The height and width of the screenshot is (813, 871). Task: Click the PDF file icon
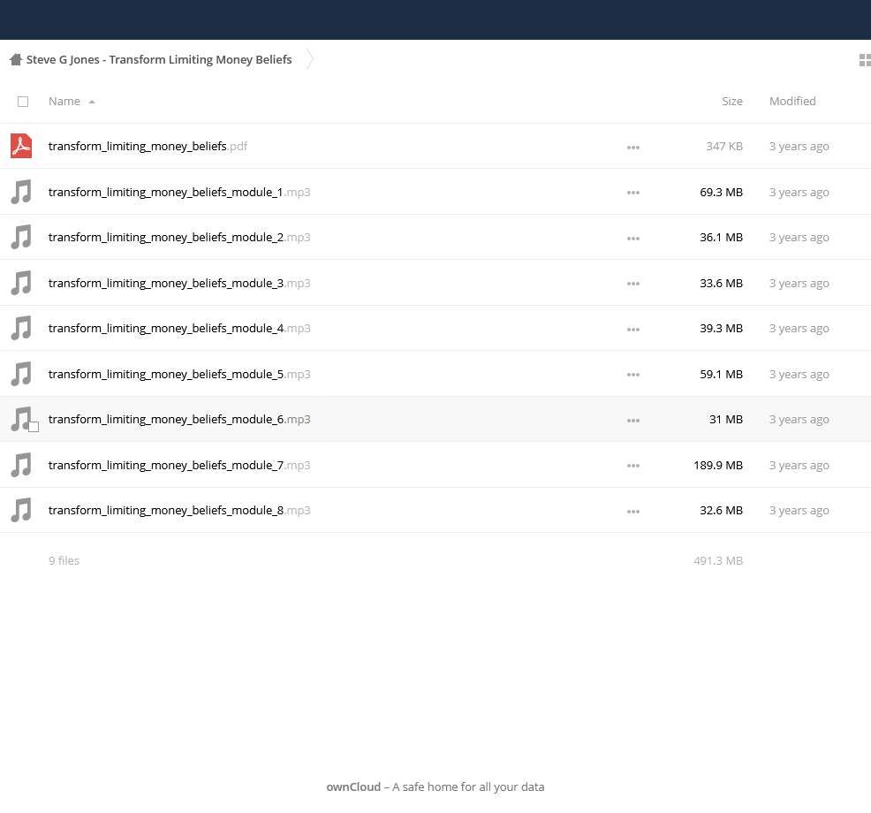click(21, 146)
